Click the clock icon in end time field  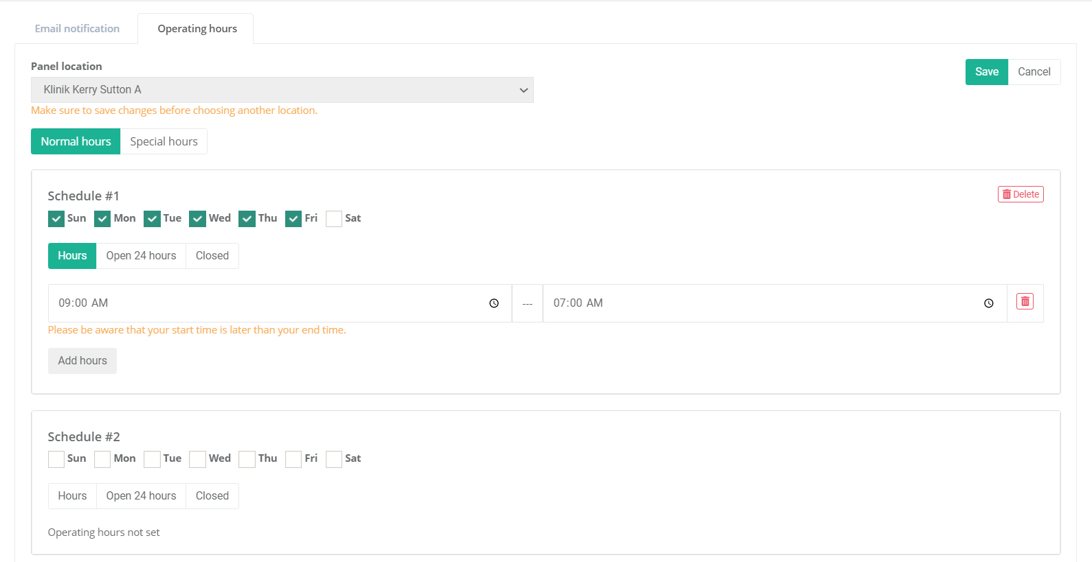tap(988, 303)
